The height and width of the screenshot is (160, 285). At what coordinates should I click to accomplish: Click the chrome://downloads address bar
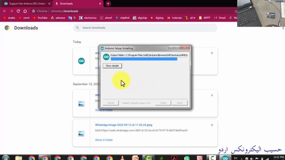[133, 11]
